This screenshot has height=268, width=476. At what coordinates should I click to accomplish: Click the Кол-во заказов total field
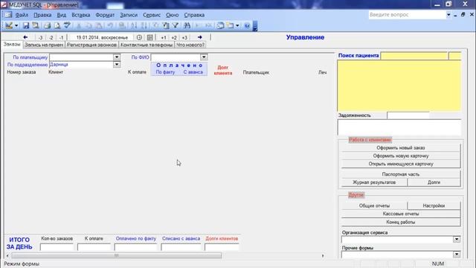coord(57,247)
